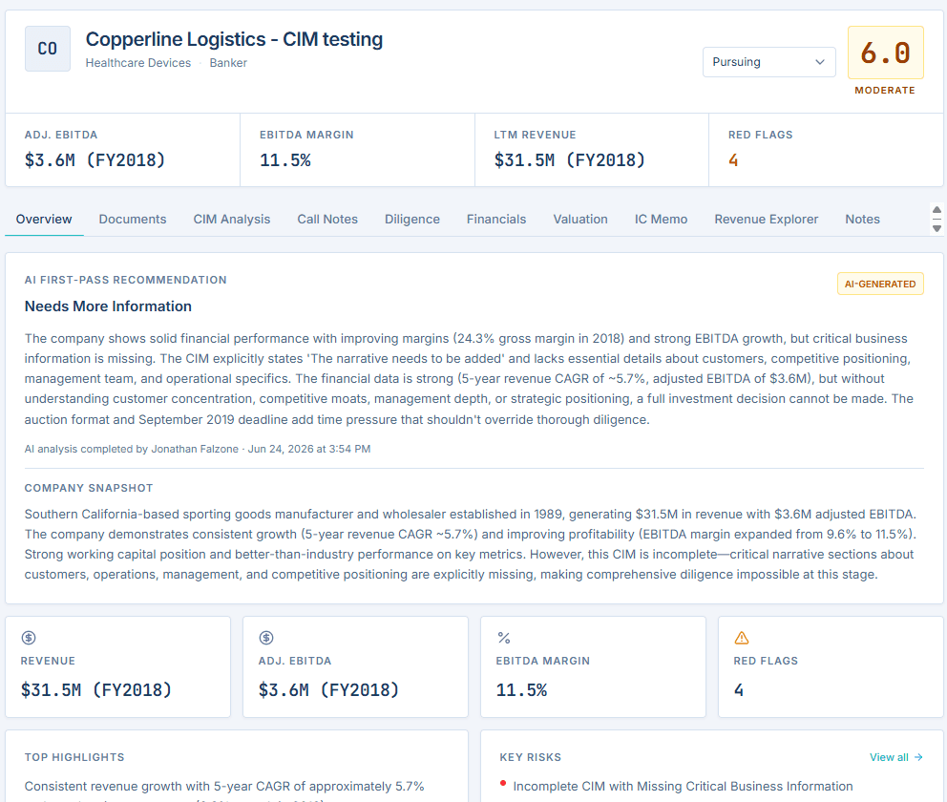
Task: Click the header EBITDA Margin value 11.5%
Action: [x=285, y=160]
